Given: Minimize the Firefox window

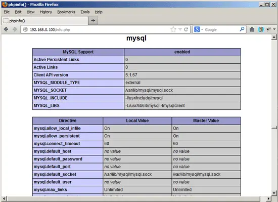Looking at the screenshot, I should [261, 5].
